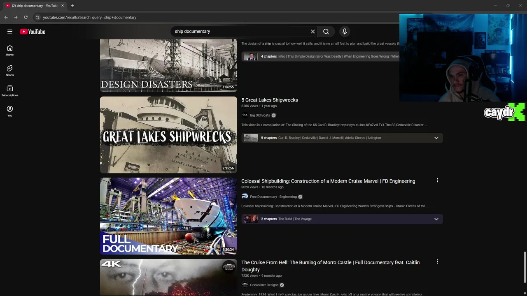Screen dimensions: 527x296
Task: Visit Free Documentary - Engineering channel name
Action: pyautogui.click(x=273, y=197)
